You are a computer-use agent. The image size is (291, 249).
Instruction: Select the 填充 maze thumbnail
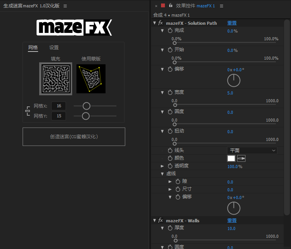(x=55, y=79)
